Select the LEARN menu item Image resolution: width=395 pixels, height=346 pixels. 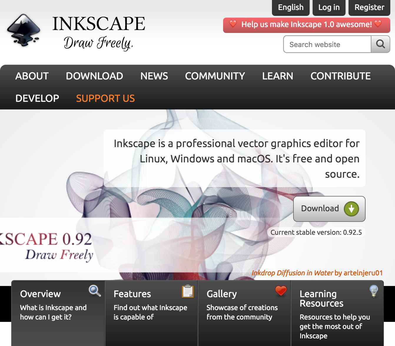coord(278,76)
